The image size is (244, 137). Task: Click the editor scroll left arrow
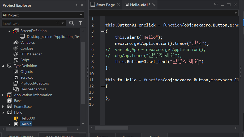(x=92, y=128)
